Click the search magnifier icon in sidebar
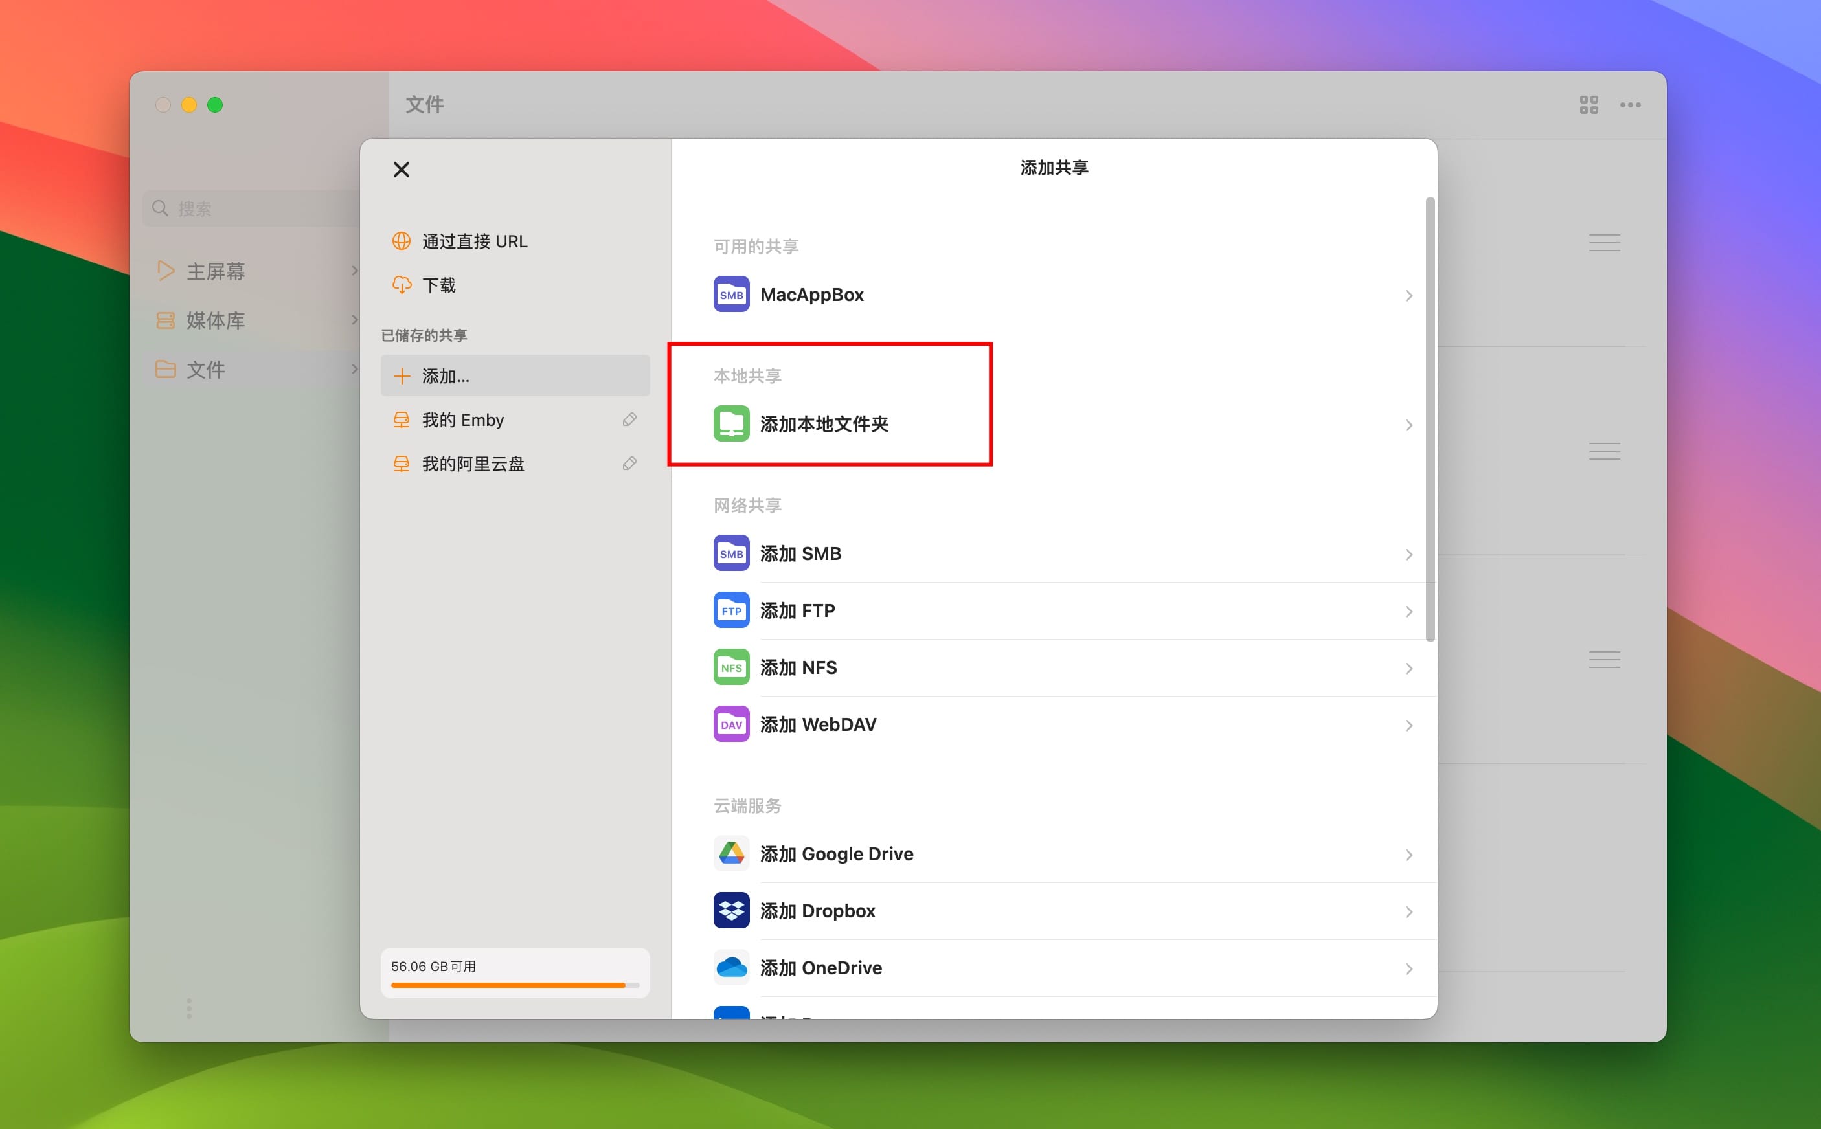 pos(160,208)
